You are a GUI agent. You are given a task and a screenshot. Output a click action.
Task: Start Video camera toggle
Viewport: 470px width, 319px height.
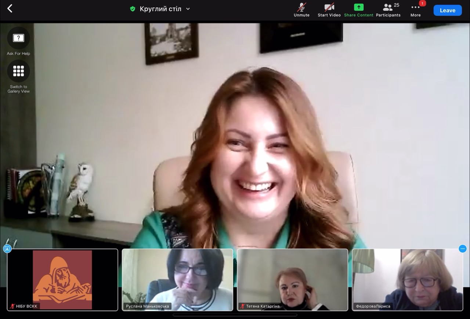click(x=329, y=10)
